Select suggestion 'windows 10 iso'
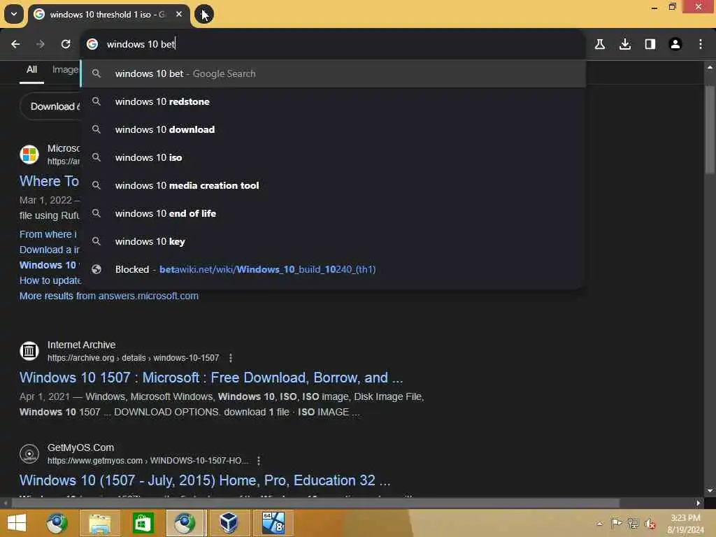 tap(334, 157)
